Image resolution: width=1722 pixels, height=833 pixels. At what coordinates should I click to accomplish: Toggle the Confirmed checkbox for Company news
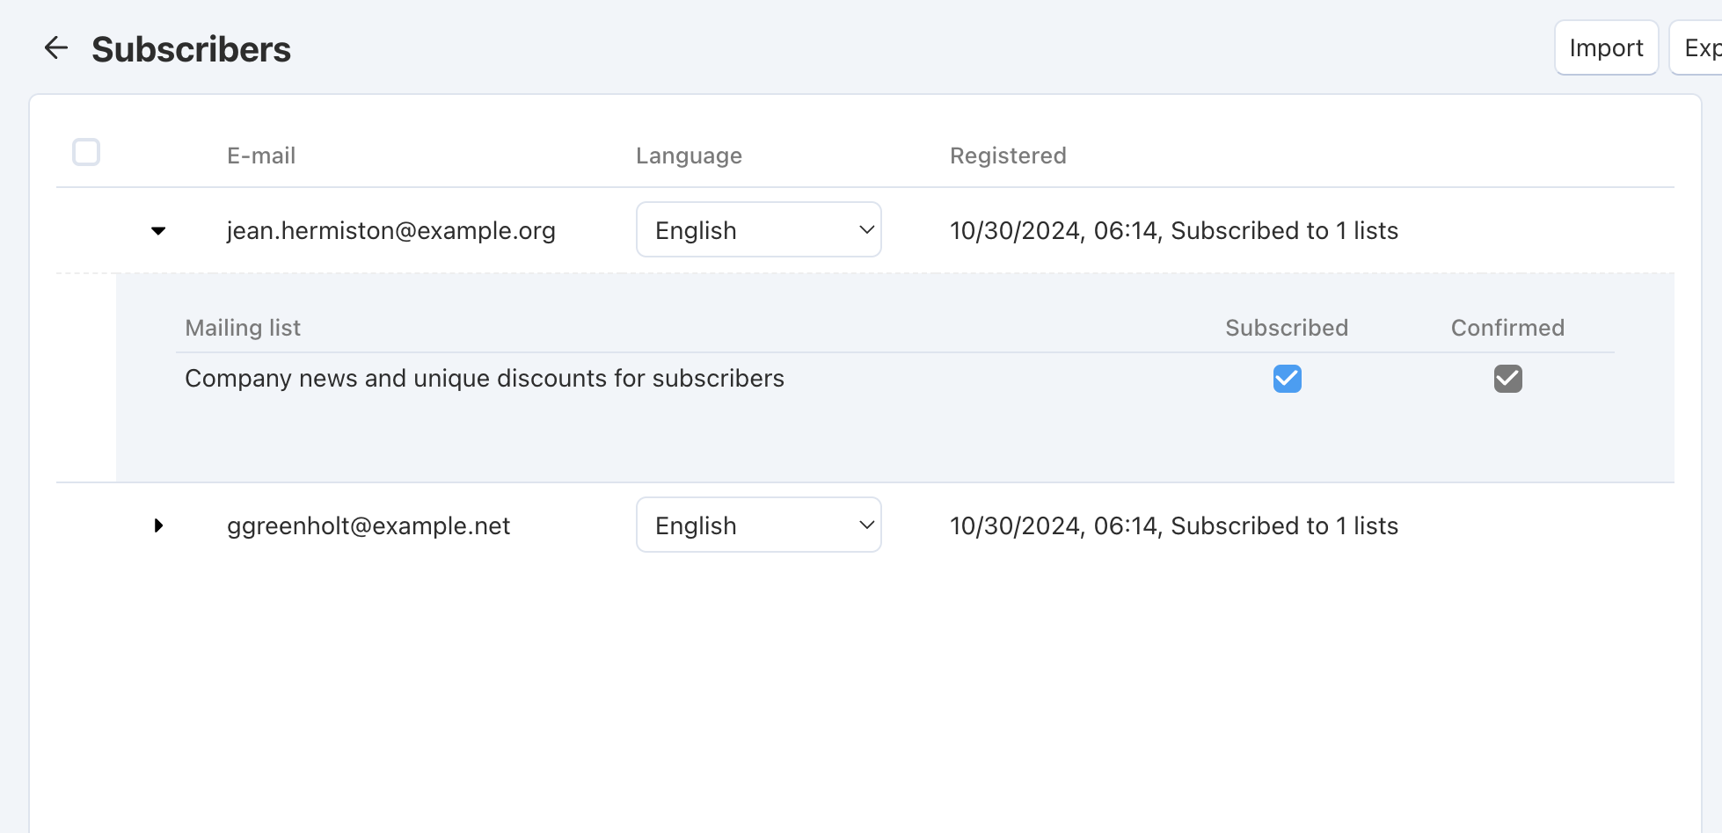pos(1508,379)
